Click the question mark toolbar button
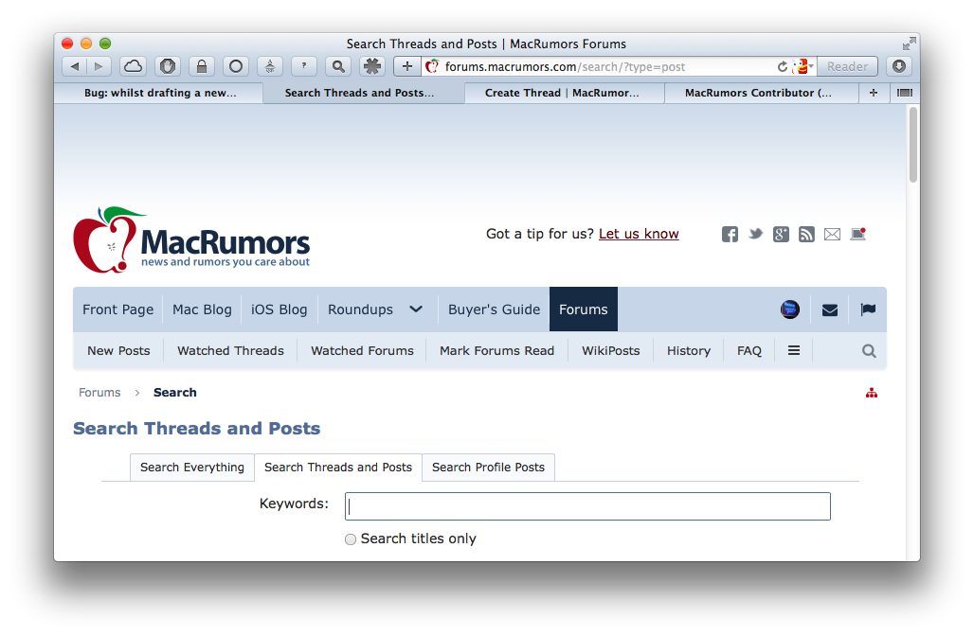974x636 pixels. [x=304, y=66]
